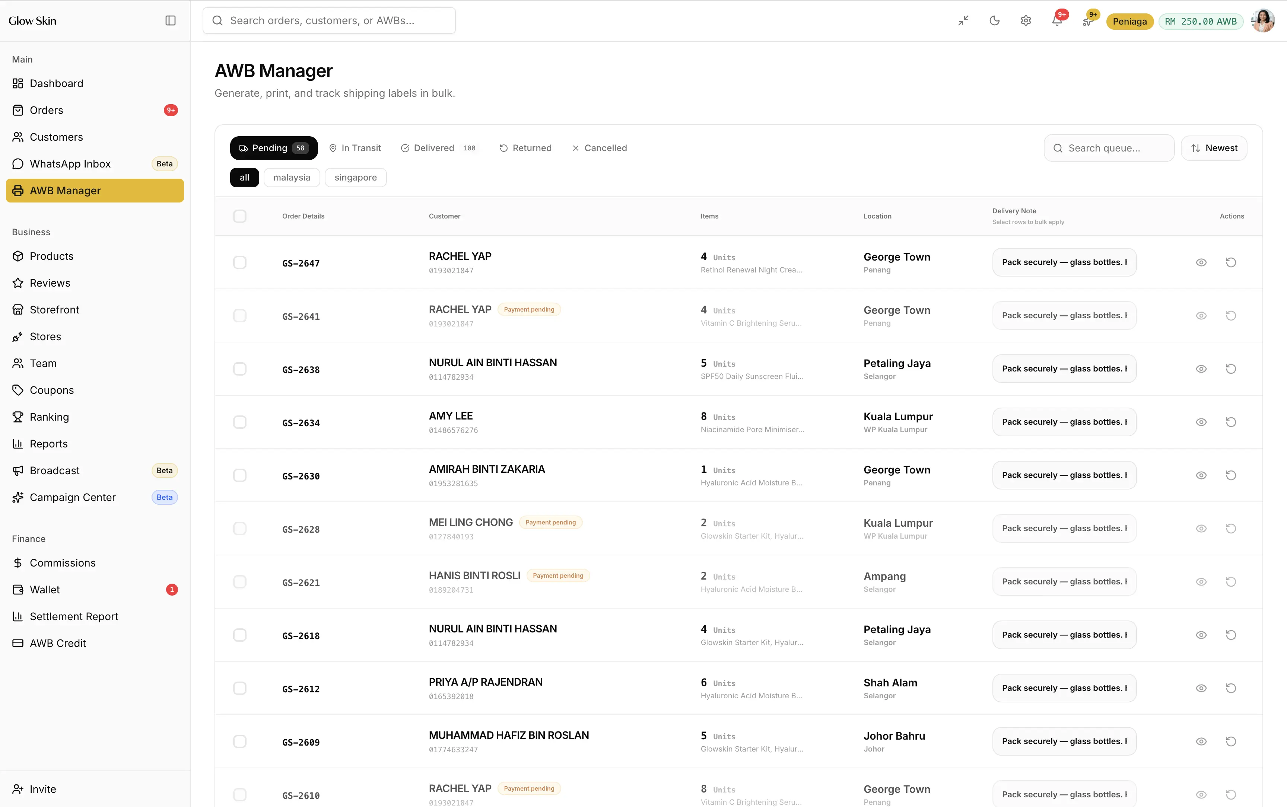
Task: Open the Cancelled tab
Action: pos(600,148)
